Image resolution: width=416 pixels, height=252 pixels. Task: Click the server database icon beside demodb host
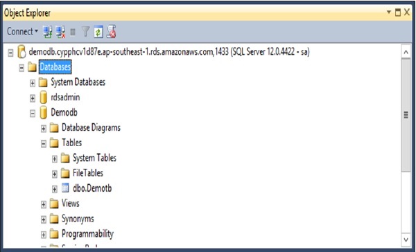(21, 51)
